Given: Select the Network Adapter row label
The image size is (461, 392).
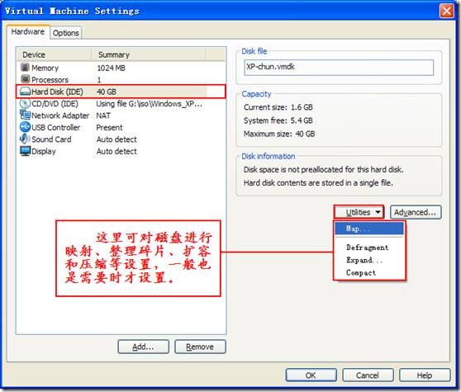Looking at the screenshot, I should coord(60,116).
